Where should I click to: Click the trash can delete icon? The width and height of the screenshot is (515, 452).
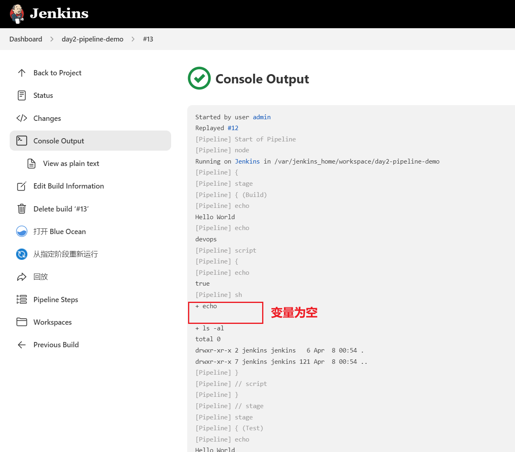[22, 209]
